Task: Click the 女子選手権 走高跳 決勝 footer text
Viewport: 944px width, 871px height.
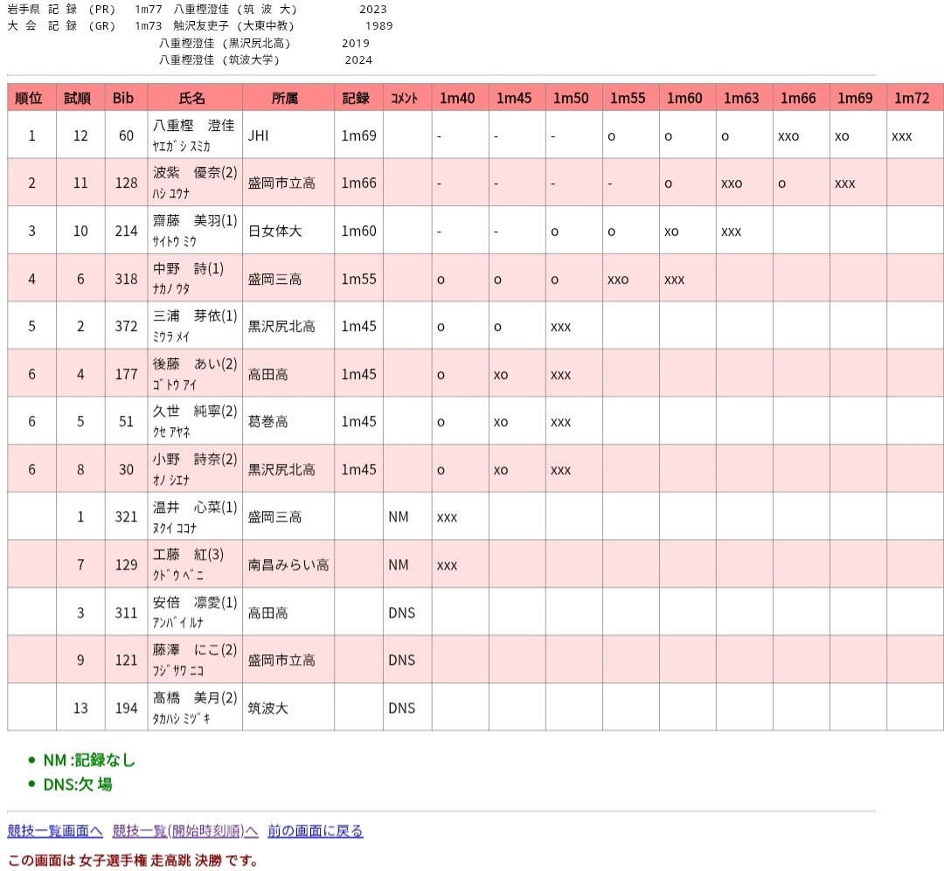Action: click(x=149, y=861)
